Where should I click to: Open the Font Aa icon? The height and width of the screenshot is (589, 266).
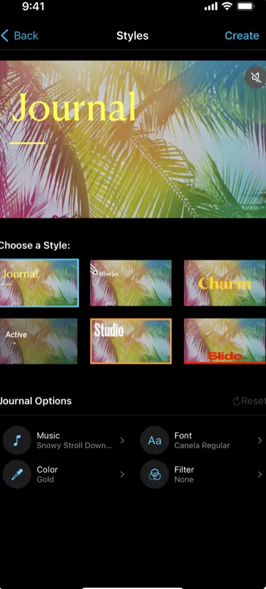coord(154,440)
